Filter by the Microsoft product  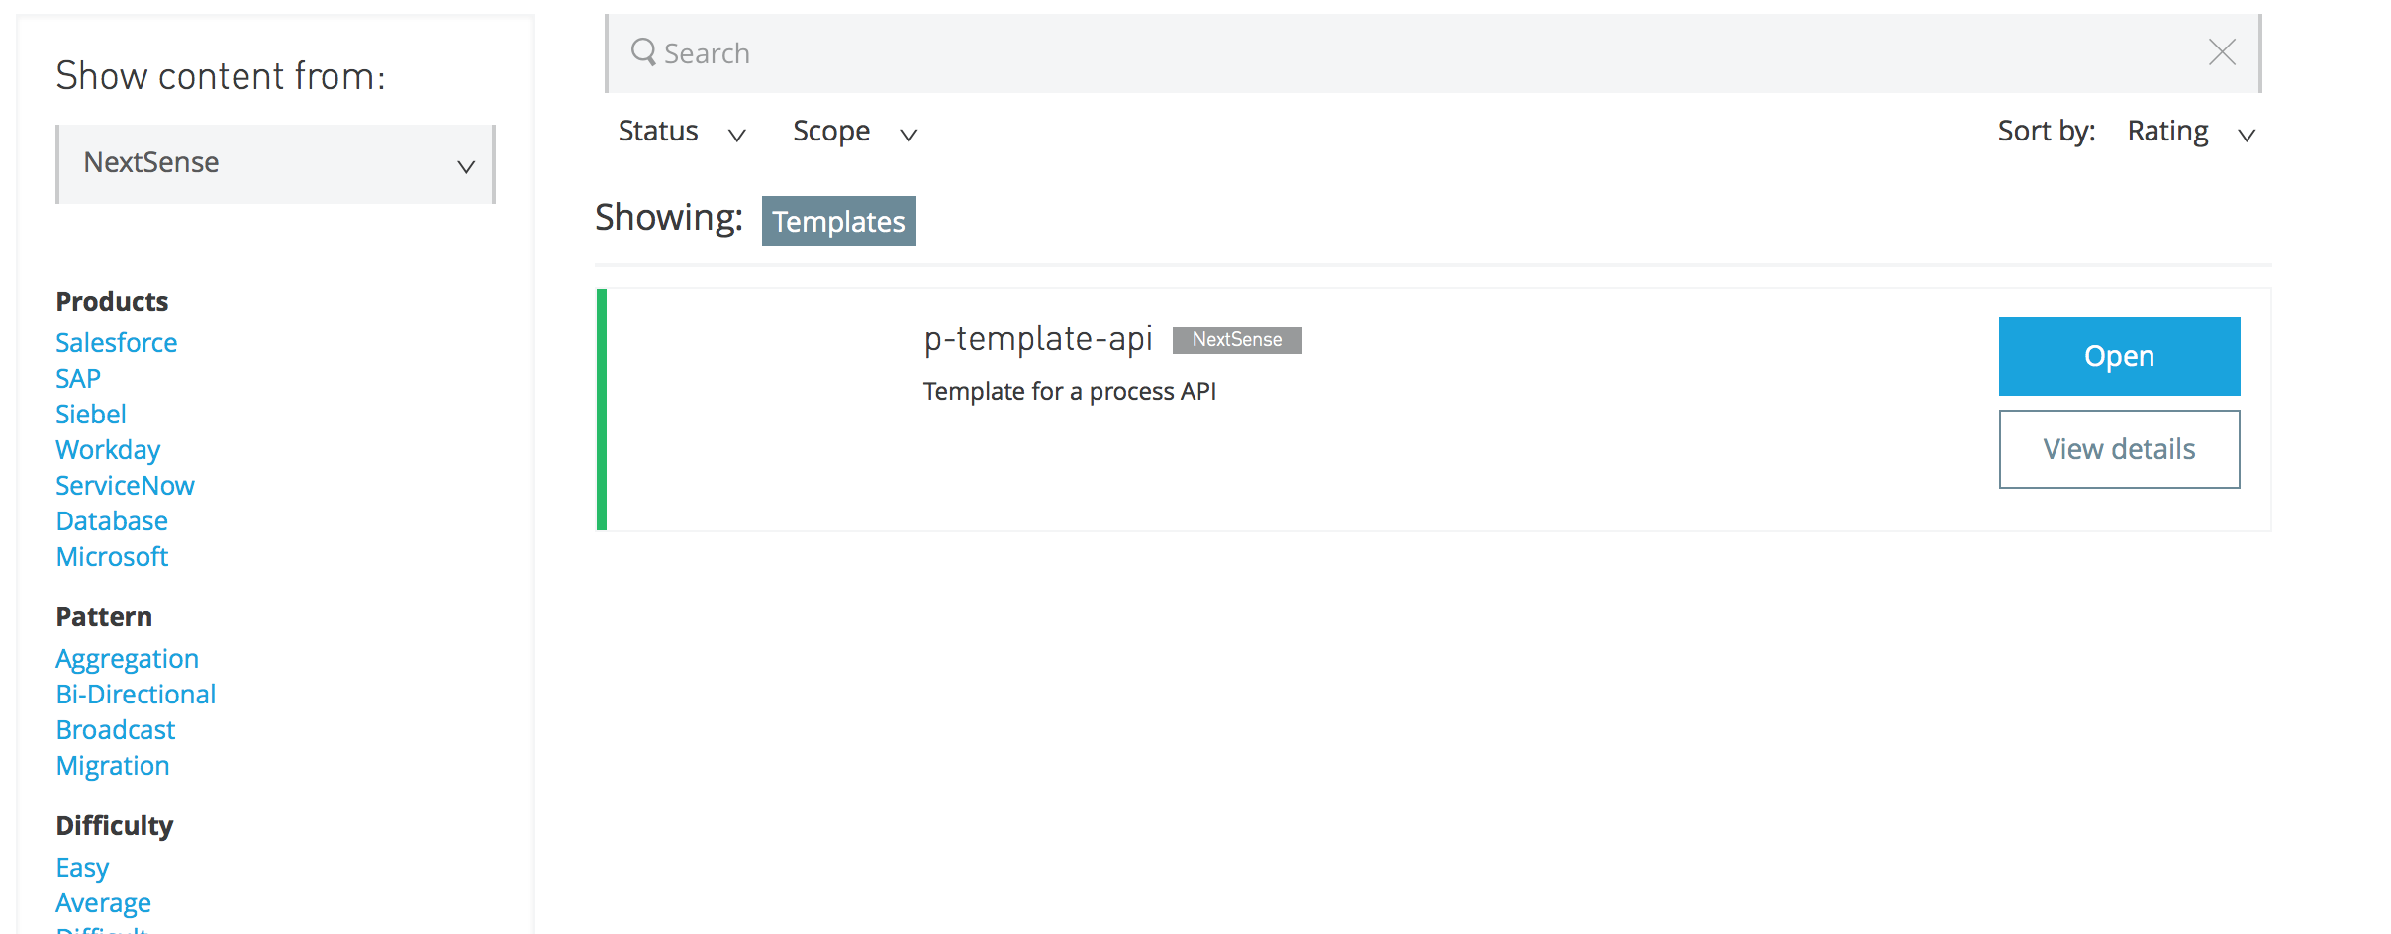click(112, 557)
